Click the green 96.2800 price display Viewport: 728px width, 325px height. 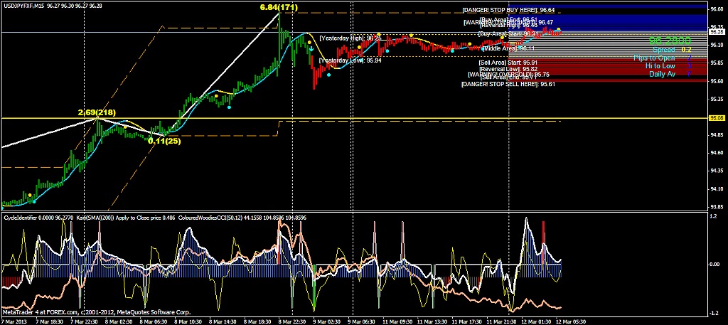670,41
